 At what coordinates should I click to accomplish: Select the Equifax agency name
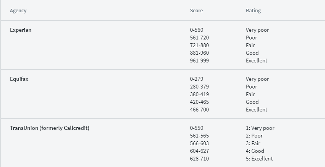(x=19, y=79)
